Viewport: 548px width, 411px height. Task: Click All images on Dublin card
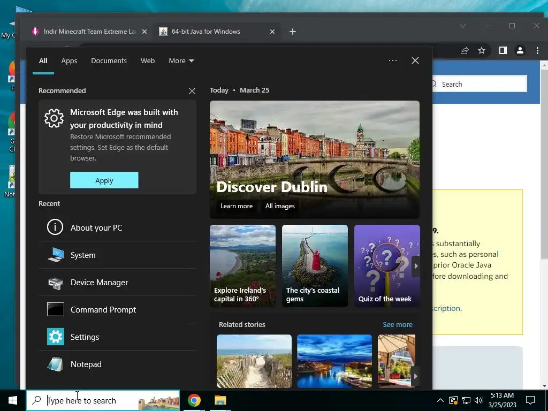(280, 206)
